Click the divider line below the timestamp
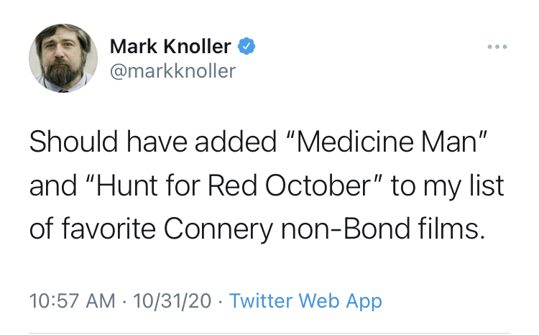The width and height of the screenshot is (539, 335). 269,333
